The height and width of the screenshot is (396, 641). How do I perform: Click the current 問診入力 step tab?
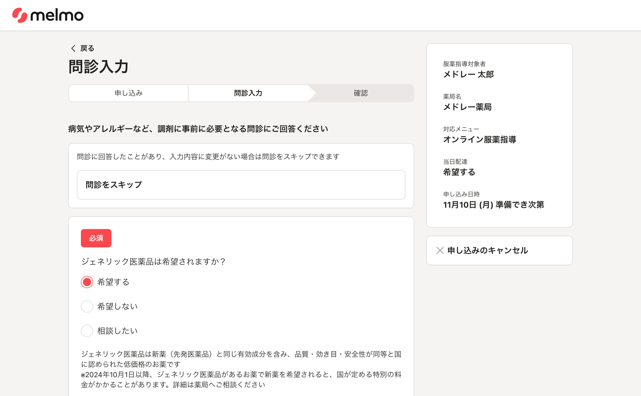coord(248,93)
